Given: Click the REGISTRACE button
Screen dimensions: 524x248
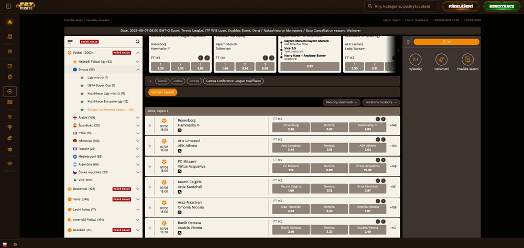Looking at the screenshot, I should click(501, 6).
